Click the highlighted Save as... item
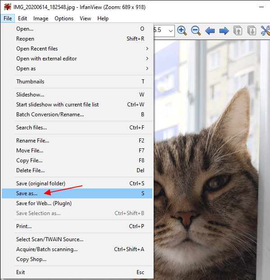270x280 pixels. (x=77, y=193)
